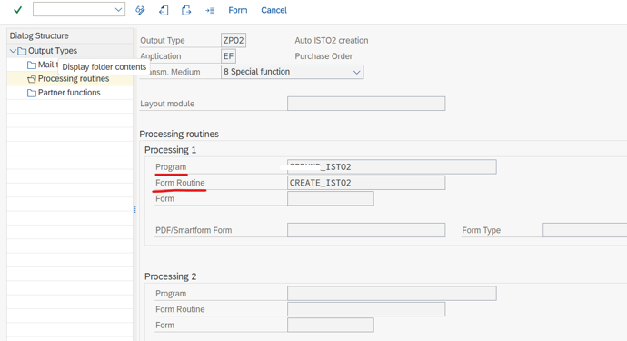Click the panel splitter handle dots
Viewport: 627px width, 341px height.
(x=135, y=209)
